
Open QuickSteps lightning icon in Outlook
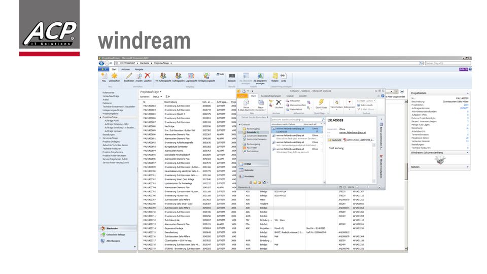point(321,102)
